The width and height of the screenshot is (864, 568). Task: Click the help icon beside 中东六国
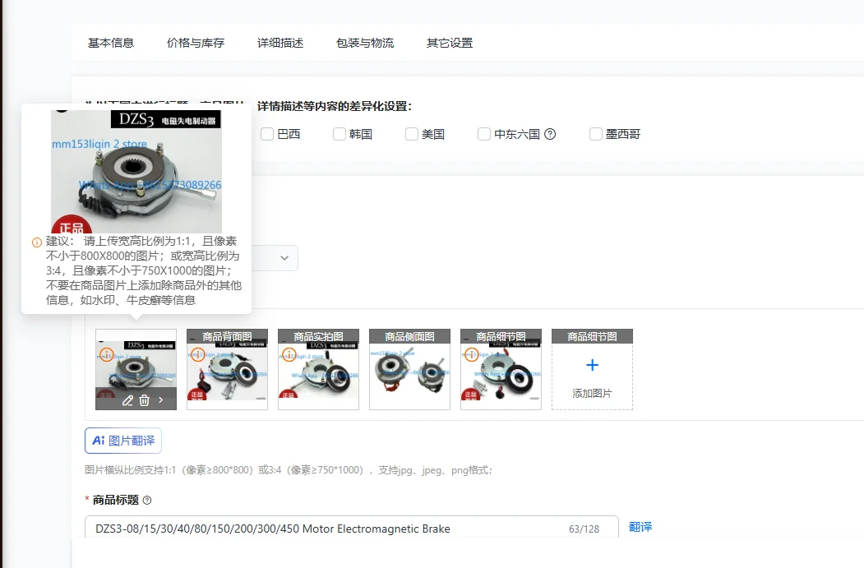(x=550, y=134)
